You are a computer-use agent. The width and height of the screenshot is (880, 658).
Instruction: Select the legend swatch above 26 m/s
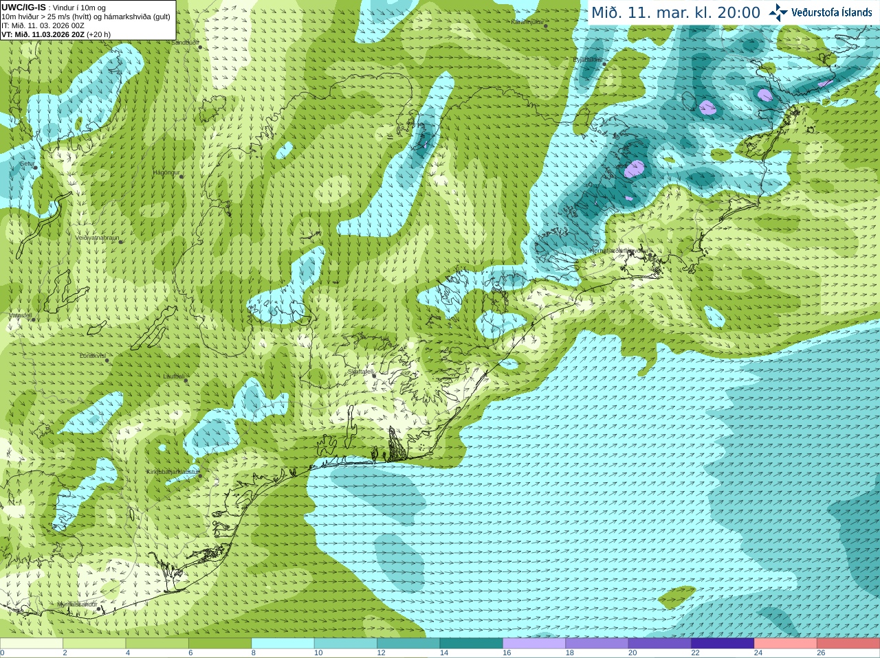pyautogui.click(x=848, y=644)
